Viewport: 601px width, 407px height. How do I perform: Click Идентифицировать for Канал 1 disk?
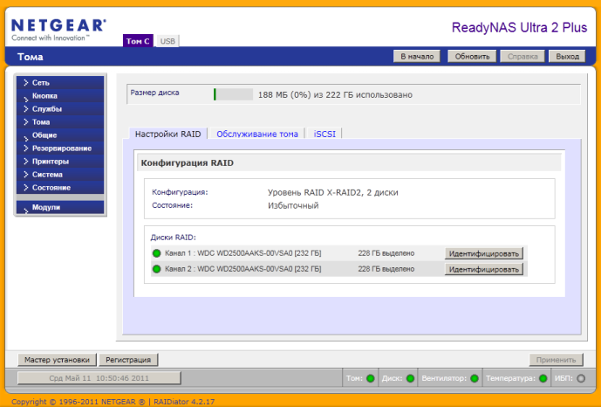pyautogui.click(x=484, y=253)
